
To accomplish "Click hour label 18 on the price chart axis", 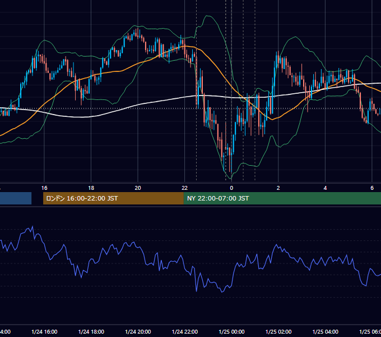I will tap(91, 188).
